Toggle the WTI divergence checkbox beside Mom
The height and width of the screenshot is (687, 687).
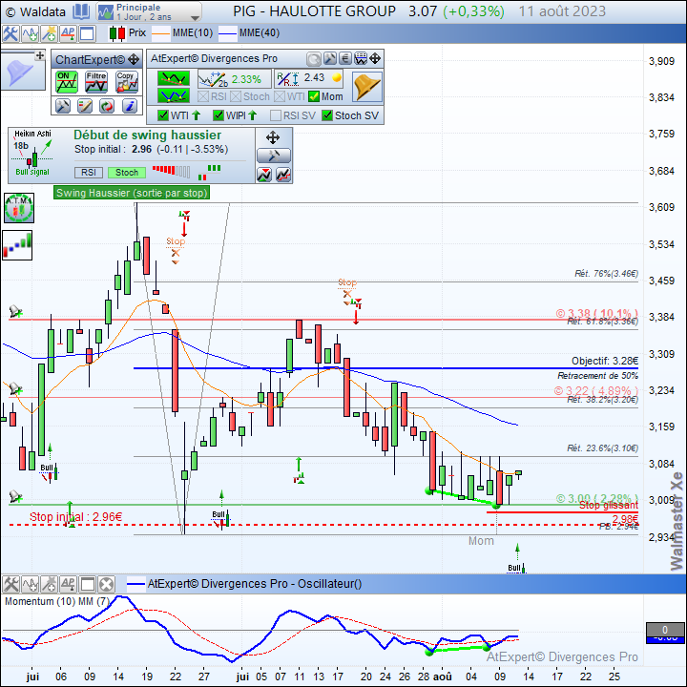pyautogui.click(x=280, y=96)
